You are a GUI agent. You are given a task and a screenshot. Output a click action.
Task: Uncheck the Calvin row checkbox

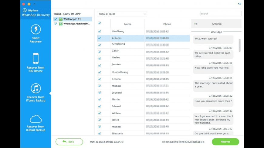pyautogui.click(x=99, y=52)
